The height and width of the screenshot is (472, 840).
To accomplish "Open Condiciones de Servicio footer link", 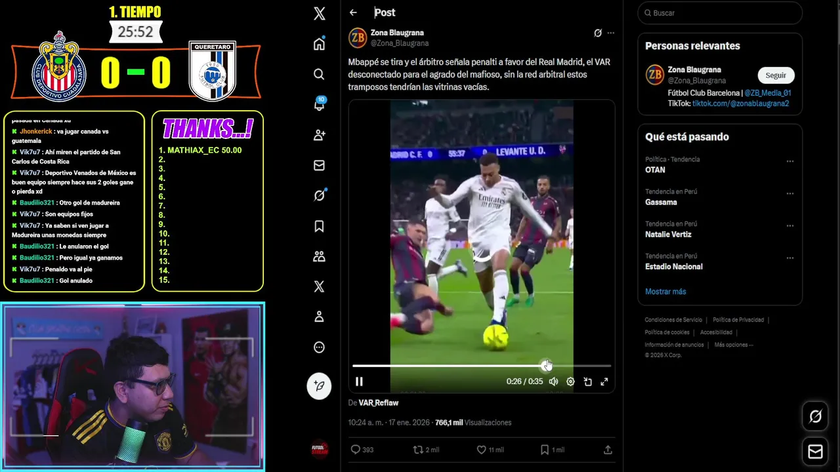I will 673,320.
